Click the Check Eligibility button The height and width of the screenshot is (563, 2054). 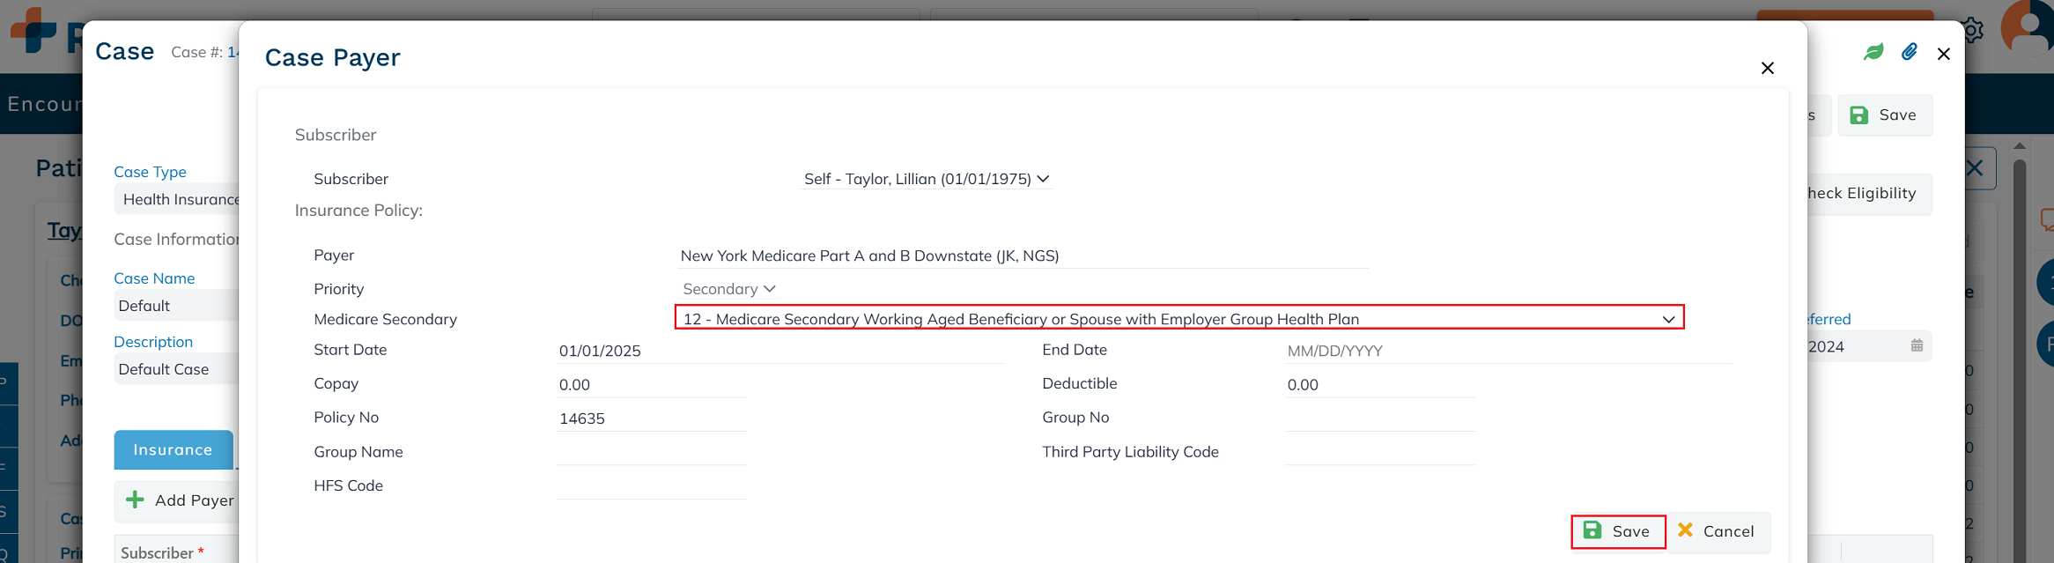click(x=1861, y=194)
